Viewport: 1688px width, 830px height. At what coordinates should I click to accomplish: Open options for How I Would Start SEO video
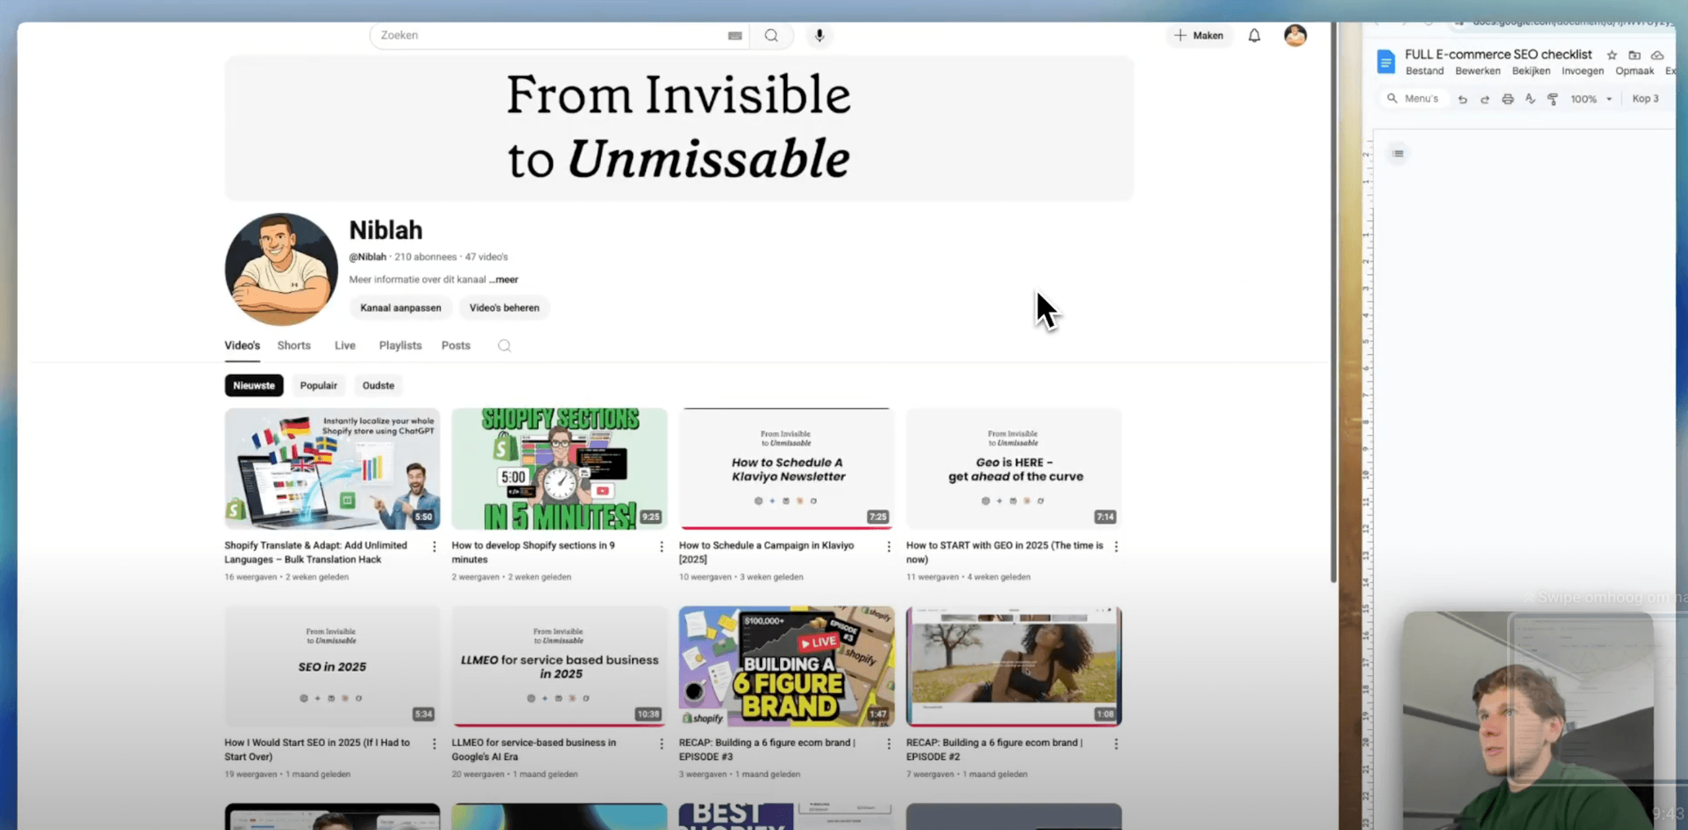tap(434, 744)
